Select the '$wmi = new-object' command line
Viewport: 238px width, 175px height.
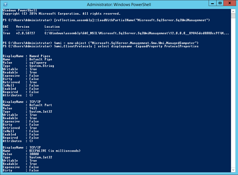(101, 43)
